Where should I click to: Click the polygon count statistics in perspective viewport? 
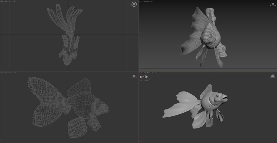[145, 77]
